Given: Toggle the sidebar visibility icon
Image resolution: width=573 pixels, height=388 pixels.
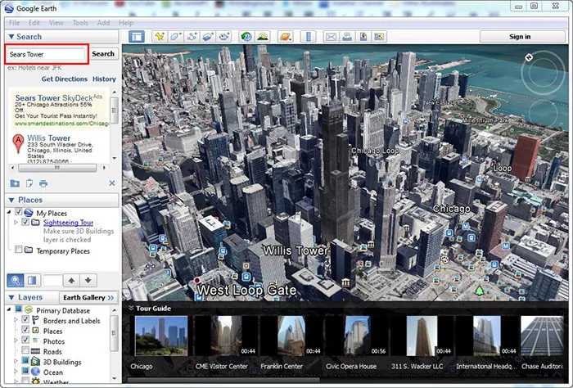Looking at the screenshot, I should (x=137, y=37).
